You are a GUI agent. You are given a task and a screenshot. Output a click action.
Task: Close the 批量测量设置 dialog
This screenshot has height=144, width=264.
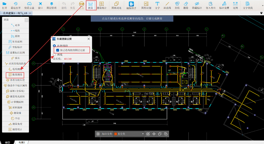coord(89,39)
